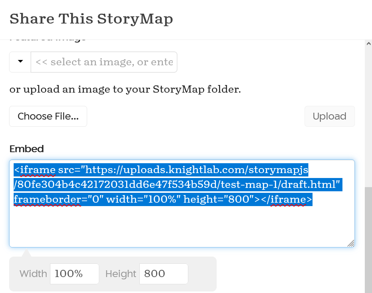372x293 pixels.
Task: Click the vertical scrollbar thumb
Action: (x=368, y=239)
